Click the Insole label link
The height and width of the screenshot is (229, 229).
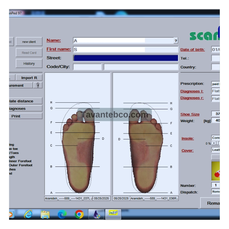coord(187,138)
